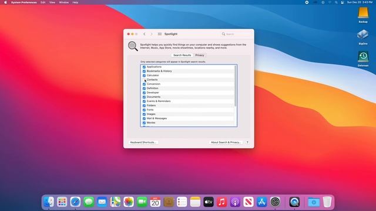Open Launchpad in the dock
The width and height of the screenshot is (376, 211).
point(62,202)
